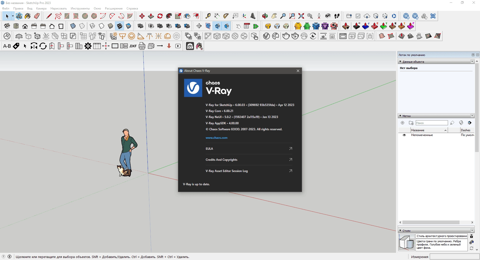Open the Расширения menu
480x260 pixels.
tap(114, 8)
